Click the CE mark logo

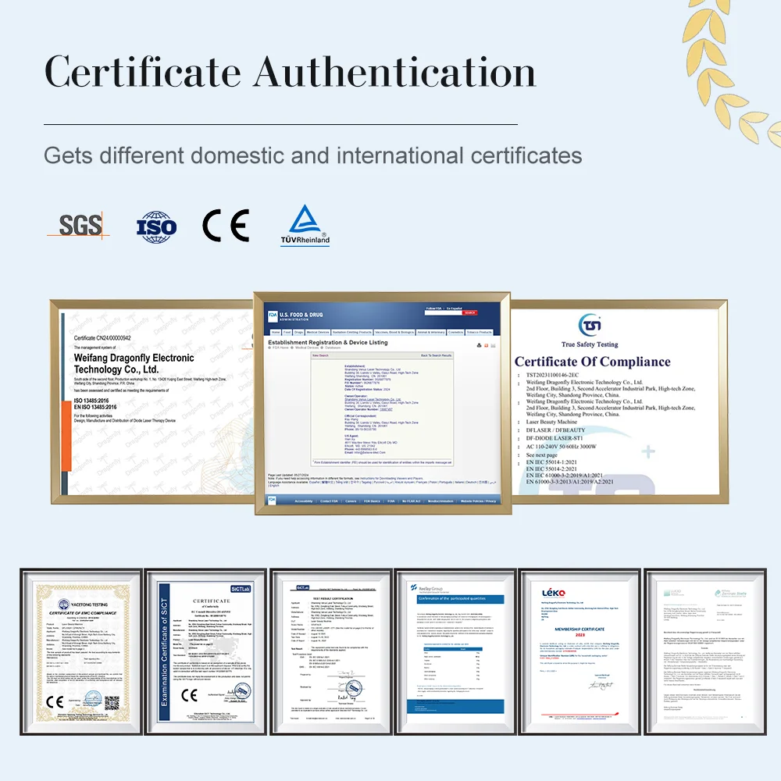226,225
